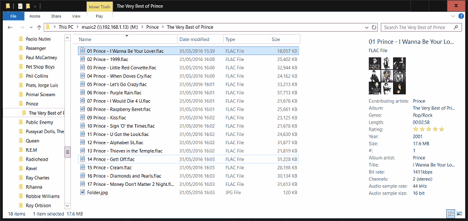Click navigation pane scrollbar thumb
This screenshot has width=468, height=221.
point(67,152)
